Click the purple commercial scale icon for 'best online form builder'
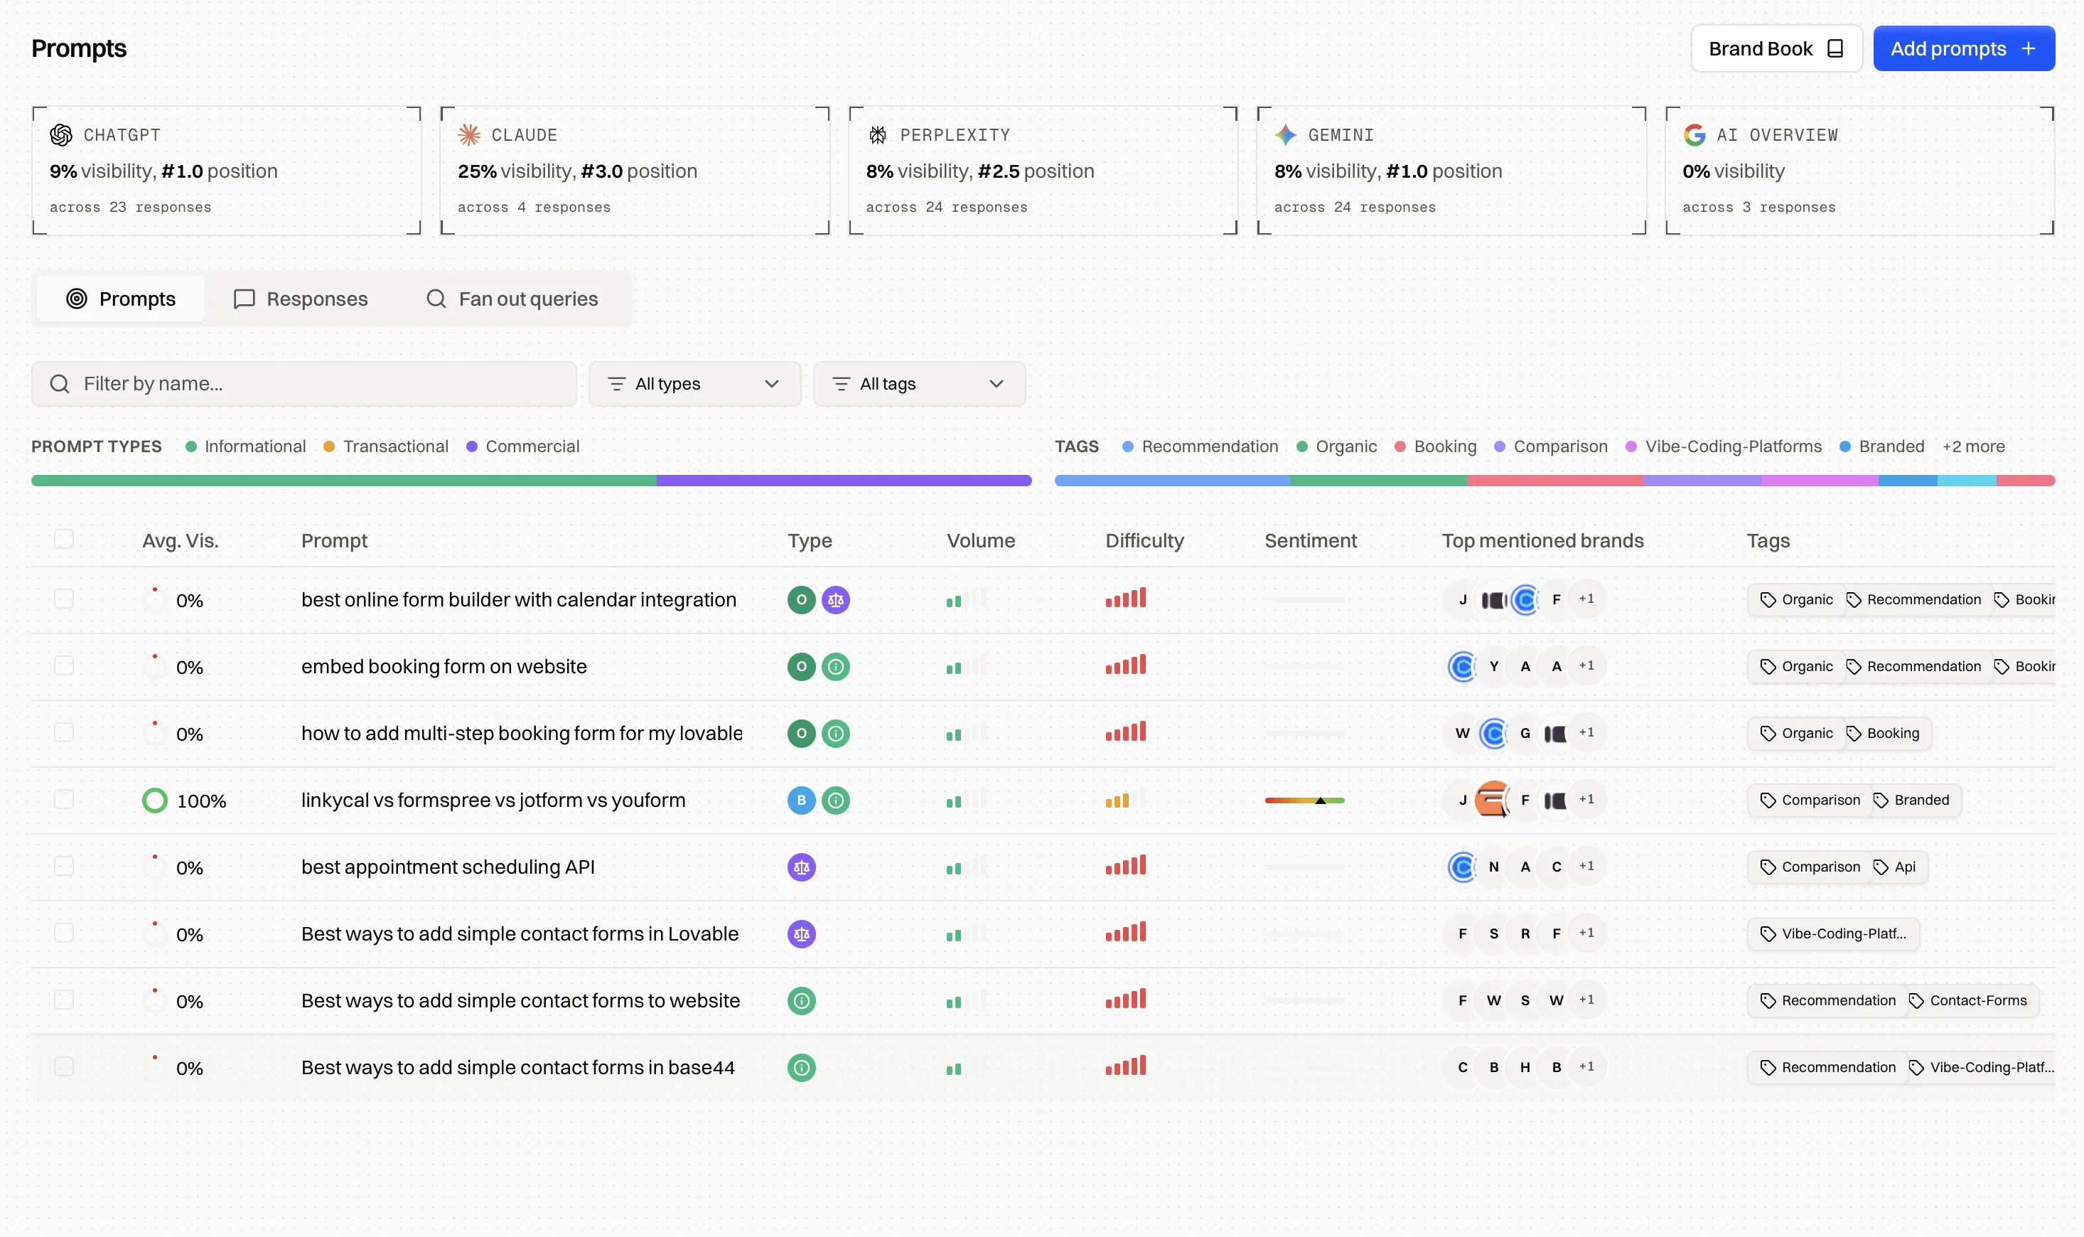Image resolution: width=2084 pixels, height=1237 pixels. tap(836, 599)
